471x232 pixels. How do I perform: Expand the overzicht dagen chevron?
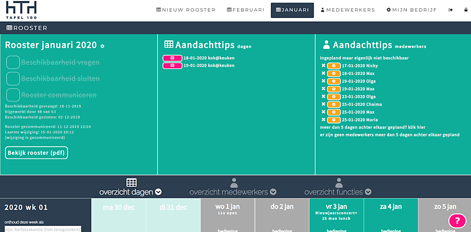pos(158,192)
